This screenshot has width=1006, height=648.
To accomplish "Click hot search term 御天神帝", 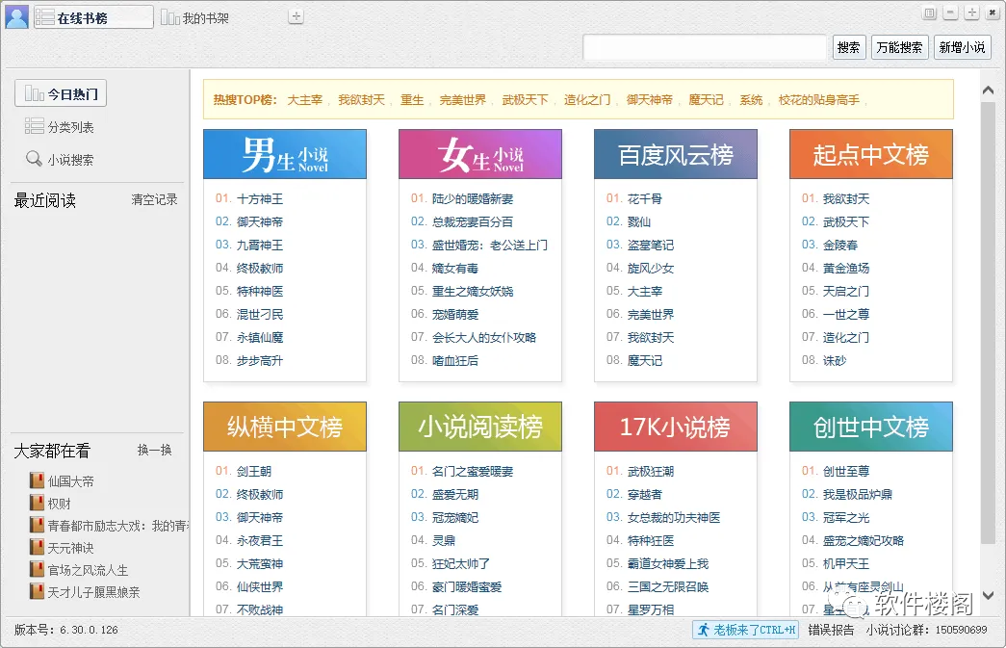I will 649,99.
